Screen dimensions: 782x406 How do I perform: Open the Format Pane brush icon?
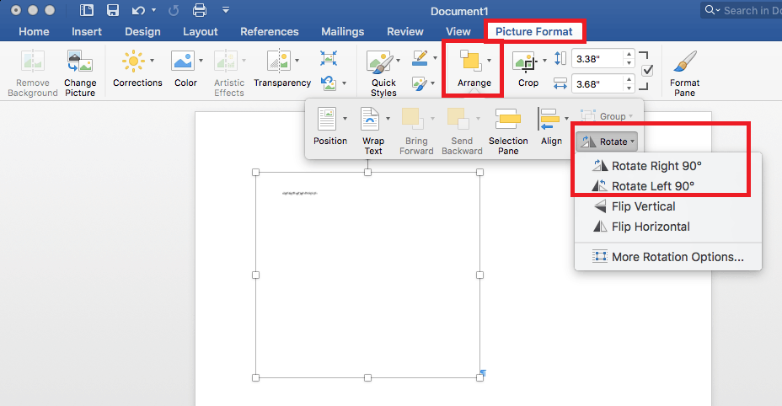685,61
